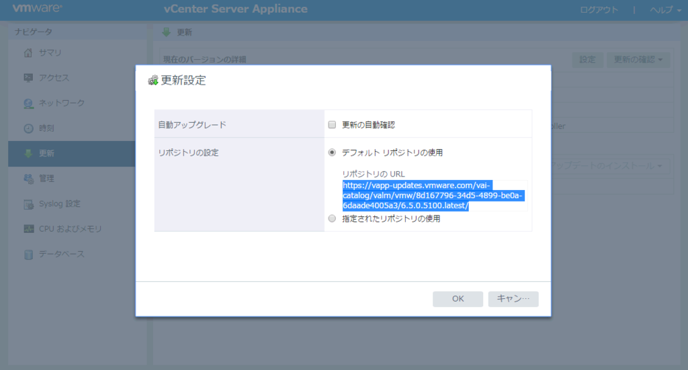The width and height of the screenshot is (688, 370).
Task: Click the リポジトリの設定 label
Action: (188, 152)
